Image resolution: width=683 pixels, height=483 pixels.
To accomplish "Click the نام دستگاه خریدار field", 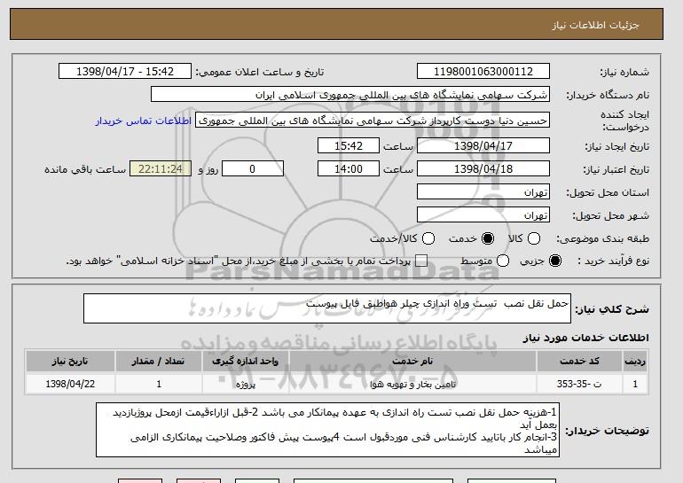I will pos(350,95).
